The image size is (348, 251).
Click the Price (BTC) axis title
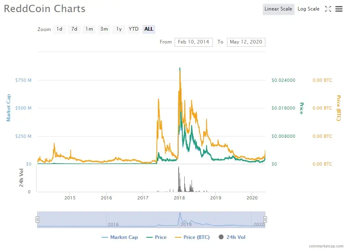(339, 108)
